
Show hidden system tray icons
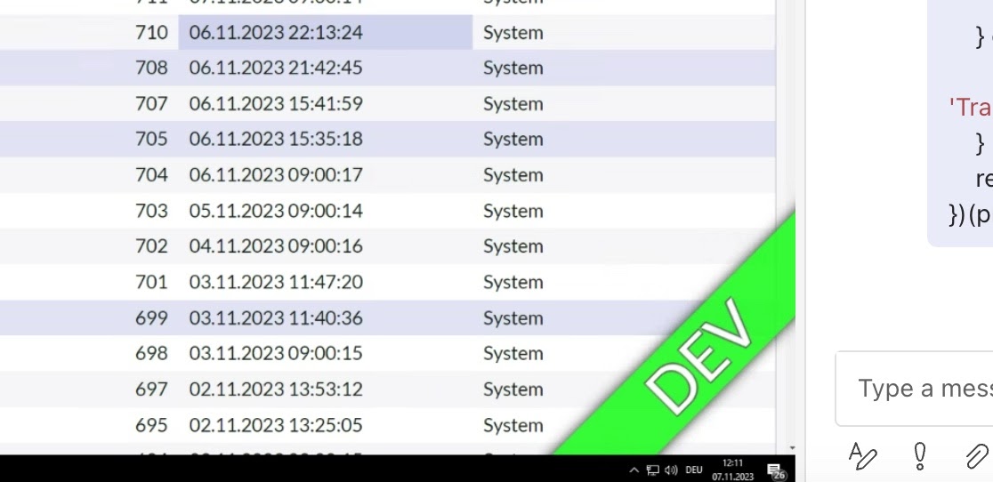click(x=634, y=470)
